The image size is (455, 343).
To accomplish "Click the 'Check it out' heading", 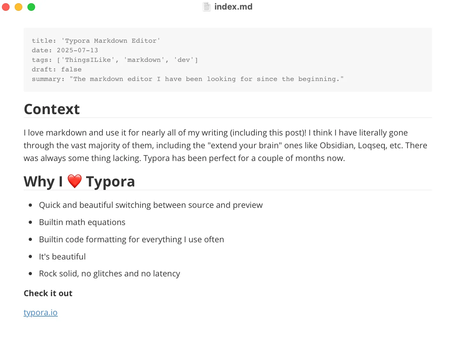I will coord(48,293).
